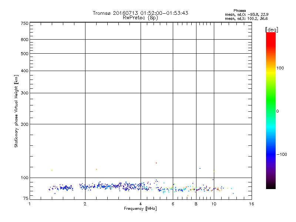Click the yellow-green outlier point between 1 and 2 MHz

coord(52,171)
